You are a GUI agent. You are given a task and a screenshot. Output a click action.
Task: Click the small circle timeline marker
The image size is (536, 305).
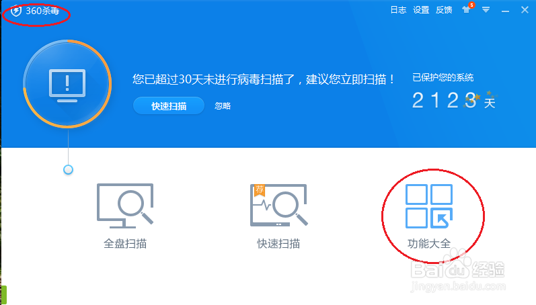(x=69, y=169)
